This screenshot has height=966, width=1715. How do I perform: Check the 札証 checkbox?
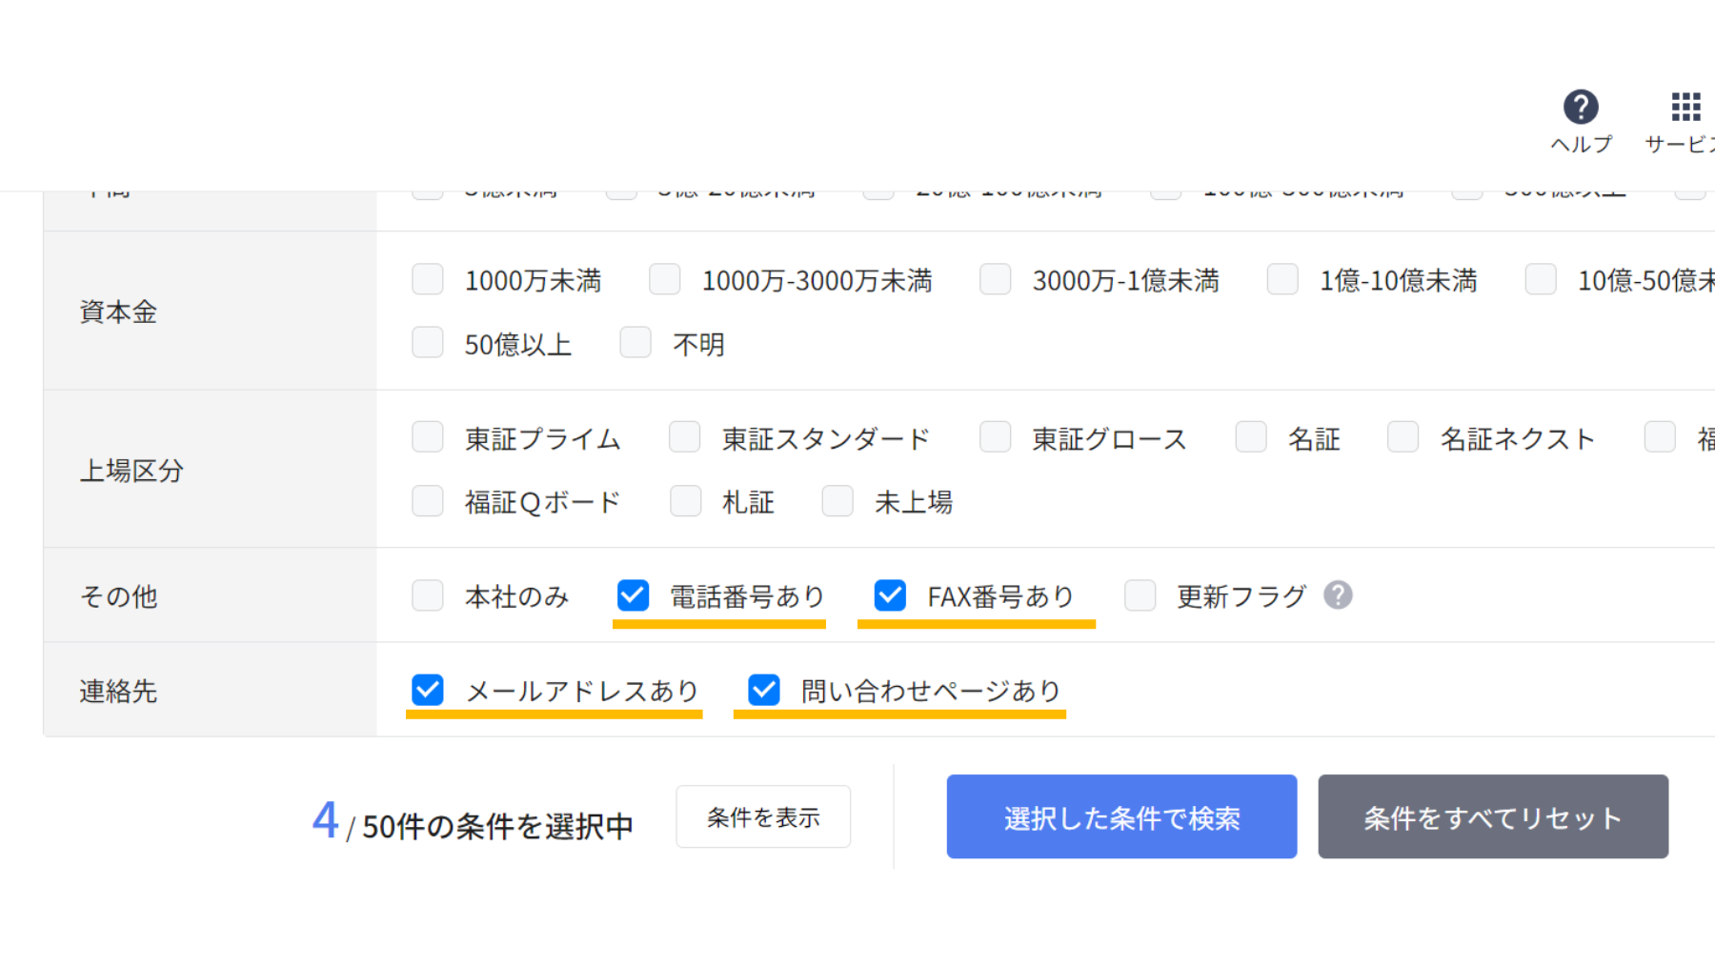[686, 501]
